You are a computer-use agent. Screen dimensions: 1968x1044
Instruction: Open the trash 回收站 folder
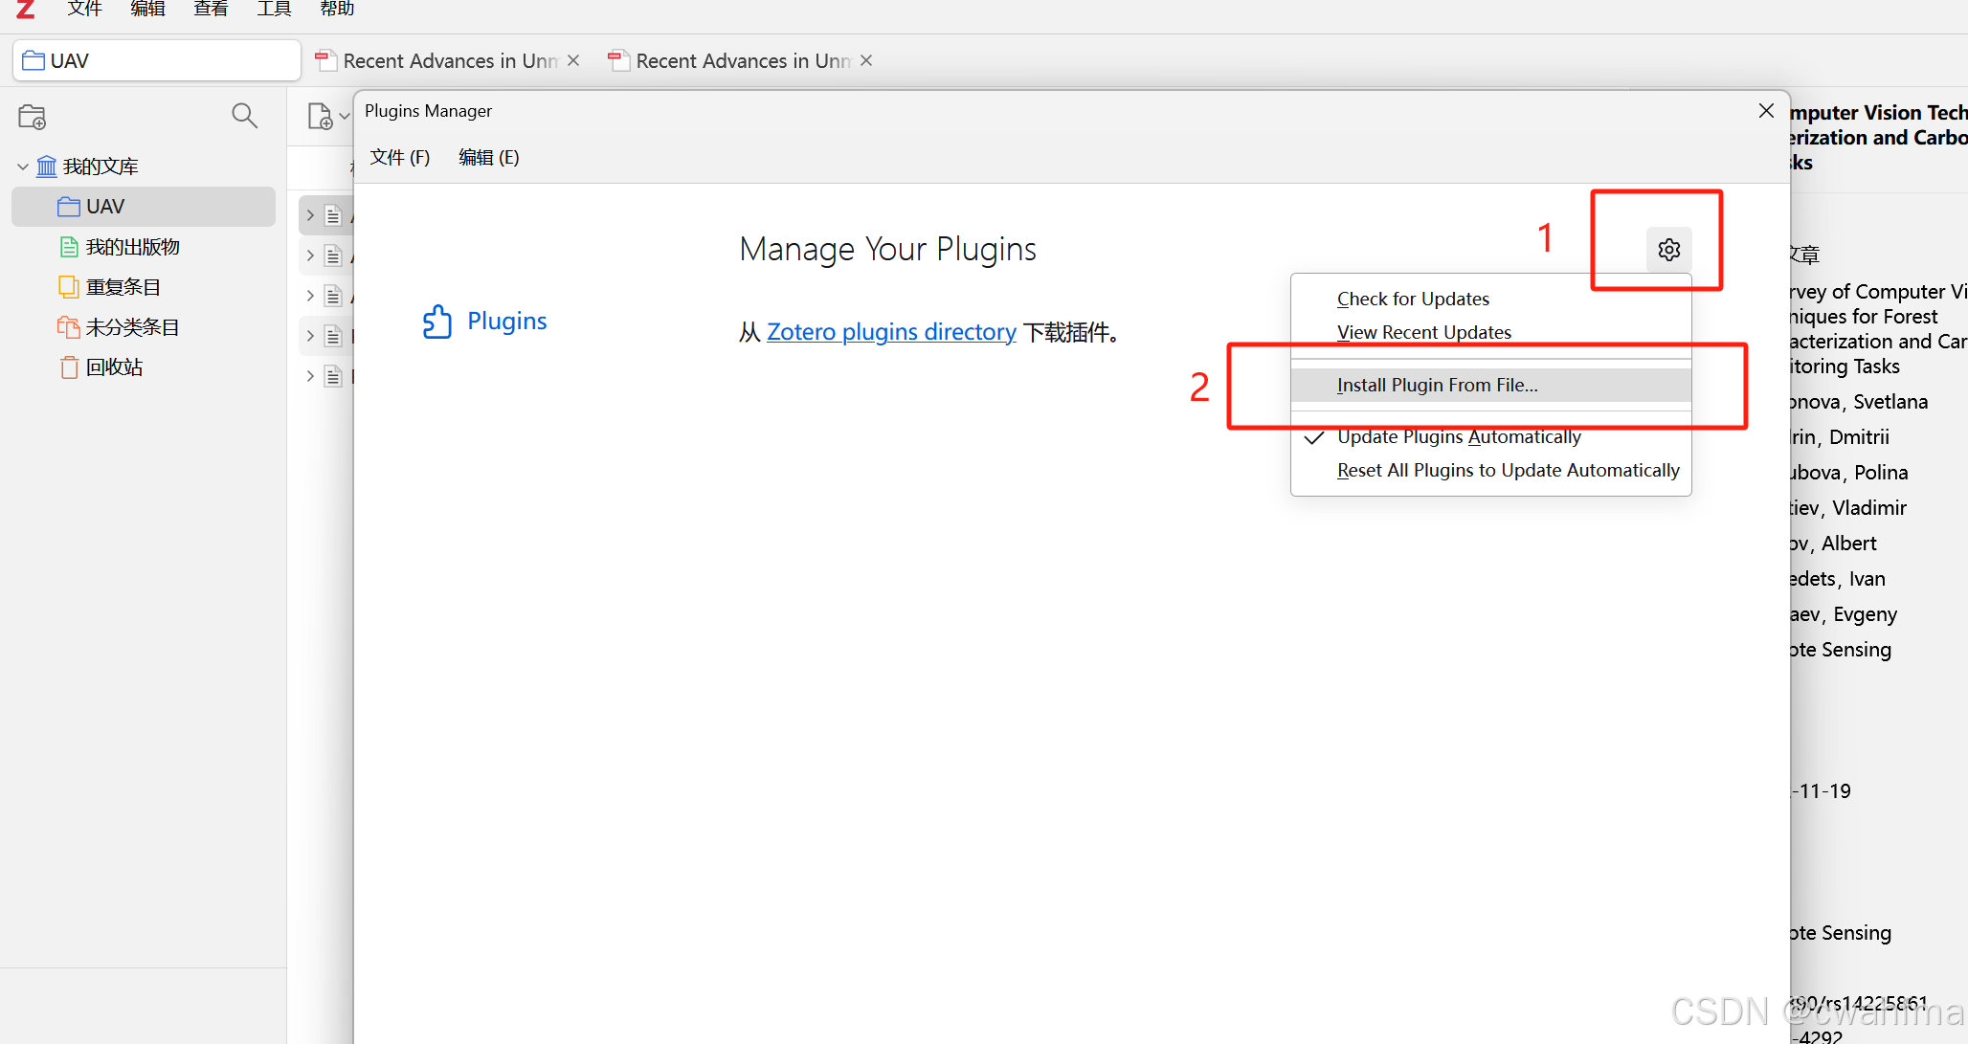pos(113,367)
